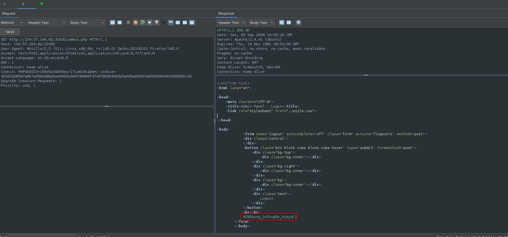Select response split header/body view icon

point(282,23)
